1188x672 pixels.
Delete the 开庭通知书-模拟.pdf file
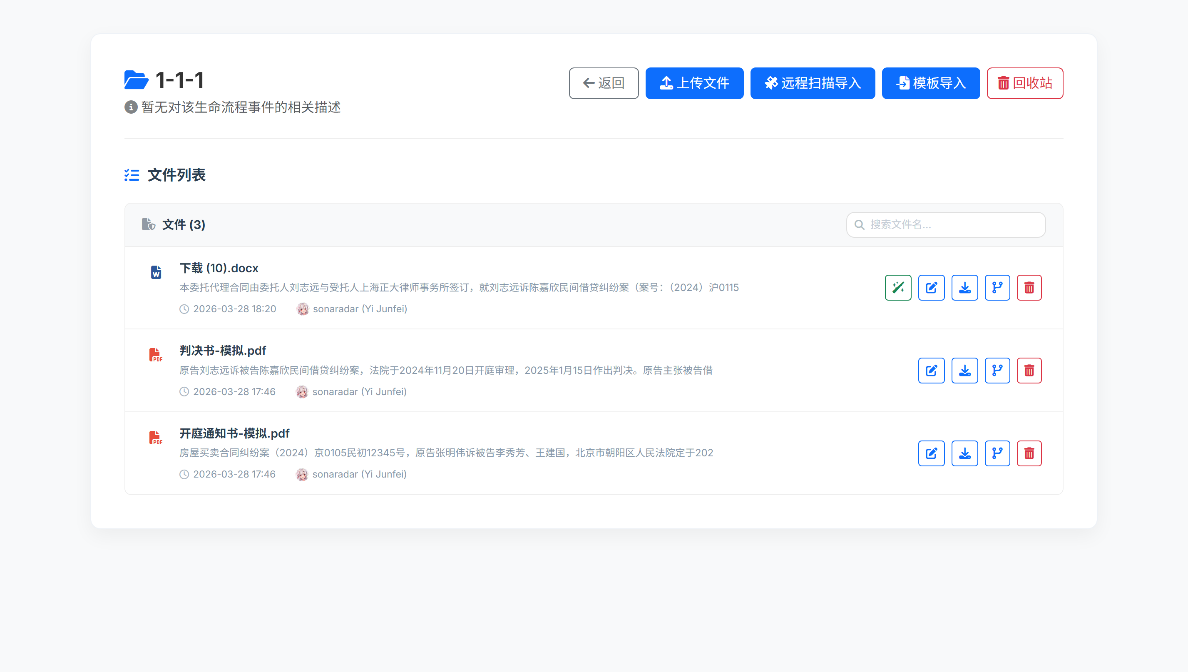pyautogui.click(x=1029, y=453)
